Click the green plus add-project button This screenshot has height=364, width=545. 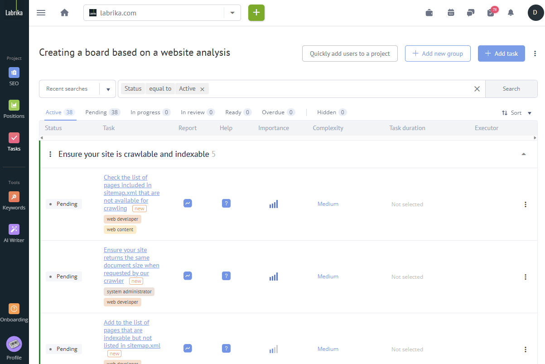256,13
